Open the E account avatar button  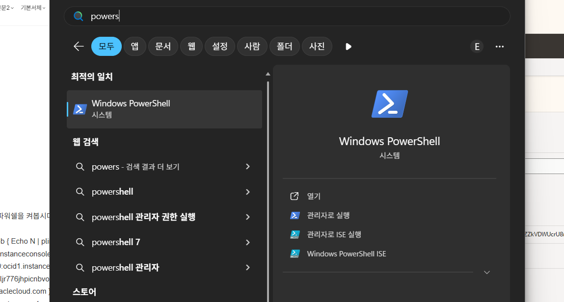(x=477, y=47)
